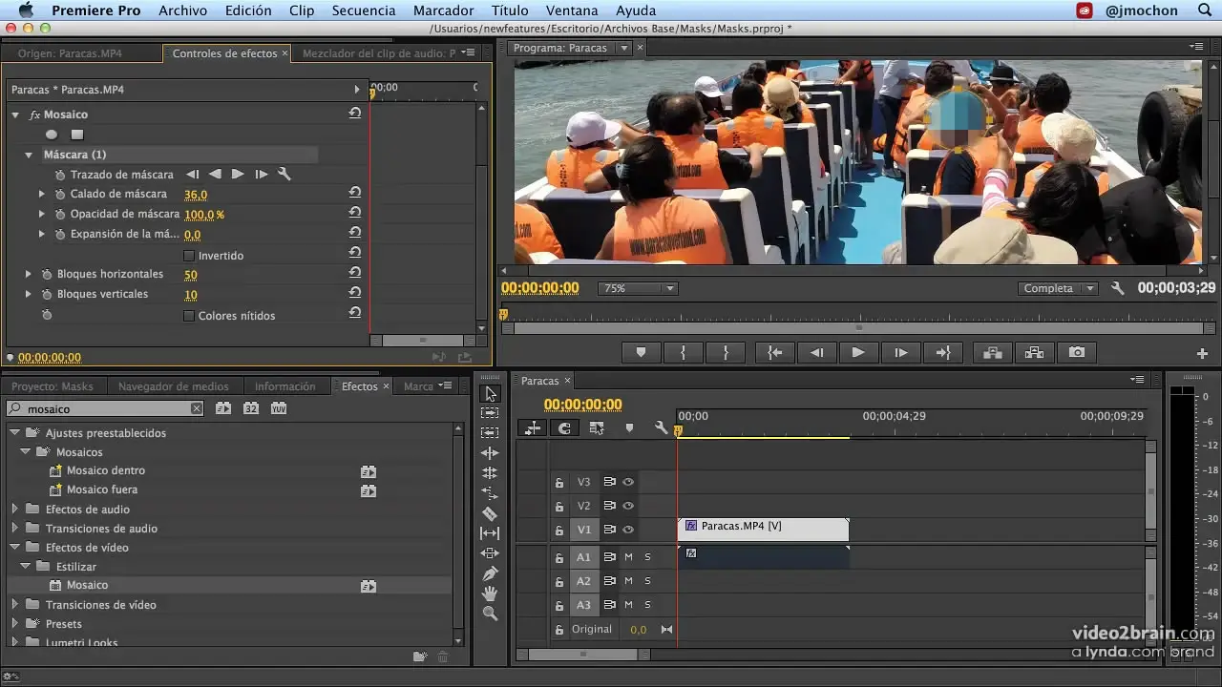The width and height of the screenshot is (1222, 687).
Task: Enable the Invertido checkbox
Action: (189, 256)
